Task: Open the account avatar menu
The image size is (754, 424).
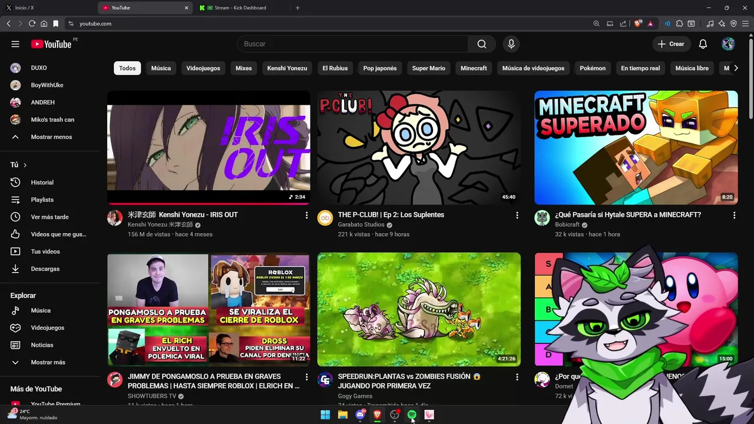Action: pyautogui.click(x=728, y=44)
